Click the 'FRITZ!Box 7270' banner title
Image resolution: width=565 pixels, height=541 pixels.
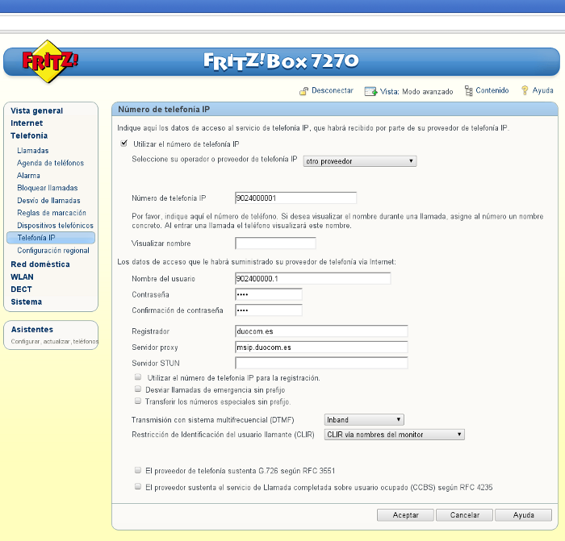(x=281, y=61)
